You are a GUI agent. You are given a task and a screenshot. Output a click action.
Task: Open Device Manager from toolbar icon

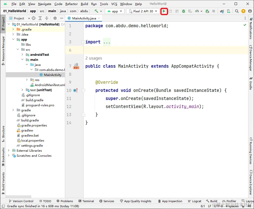pyautogui.click(x=228, y=11)
